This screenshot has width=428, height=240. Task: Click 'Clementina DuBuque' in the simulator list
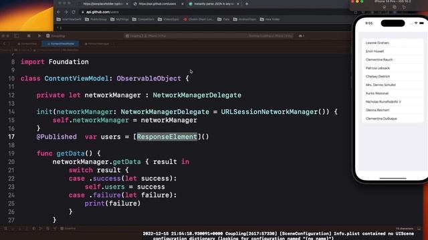pos(393,119)
